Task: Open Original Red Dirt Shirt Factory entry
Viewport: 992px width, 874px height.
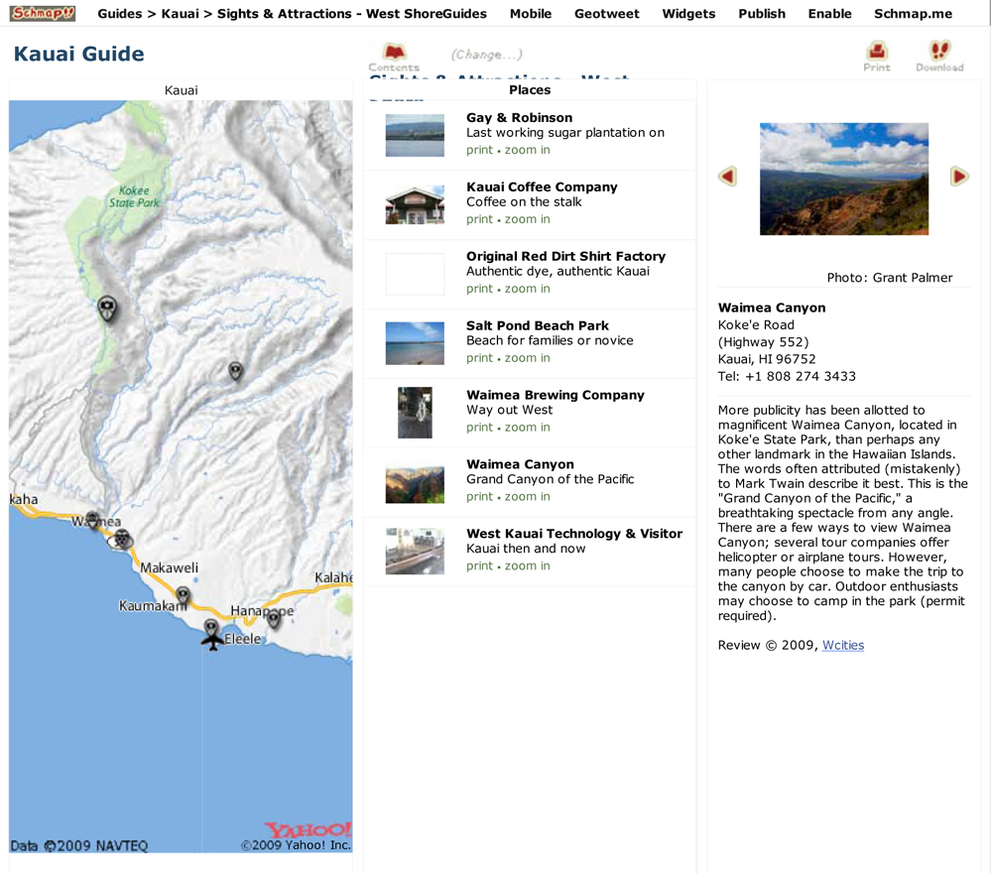Action: pos(565,256)
